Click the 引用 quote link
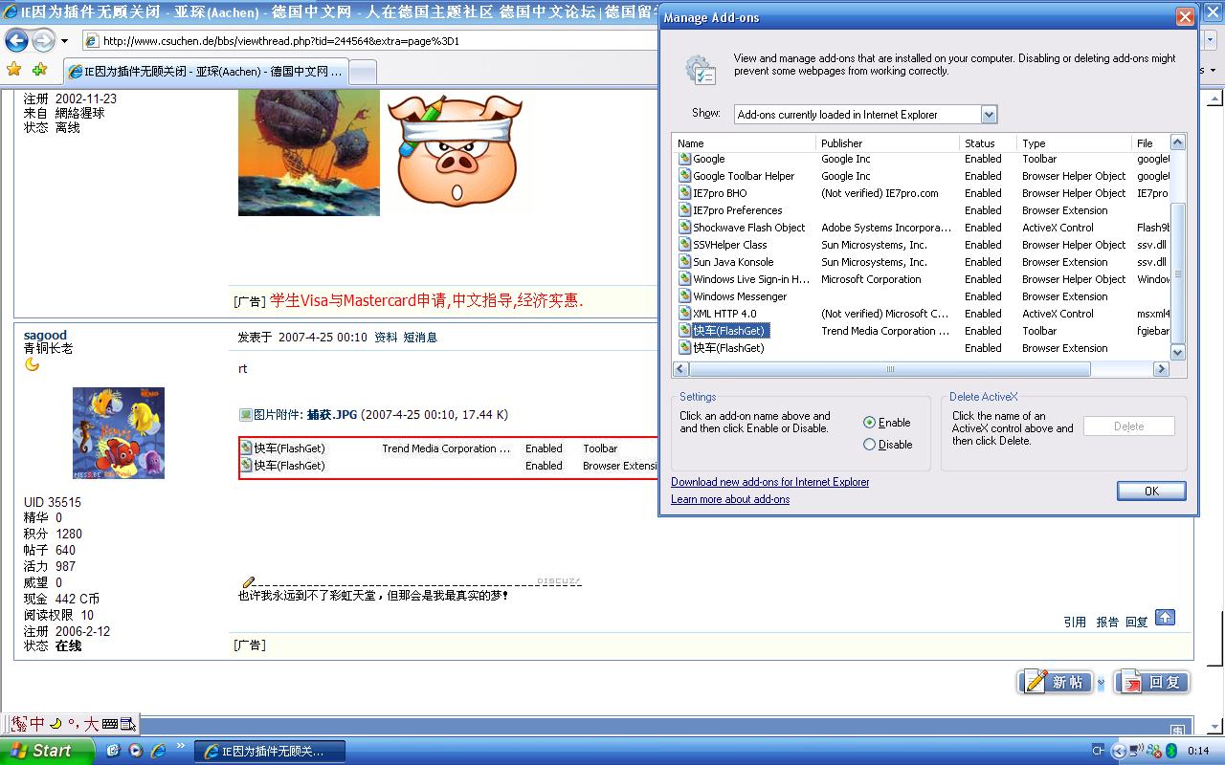1225x765 pixels. [1075, 622]
